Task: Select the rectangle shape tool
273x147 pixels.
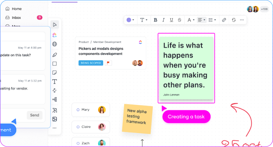Action: click(x=55, y=64)
